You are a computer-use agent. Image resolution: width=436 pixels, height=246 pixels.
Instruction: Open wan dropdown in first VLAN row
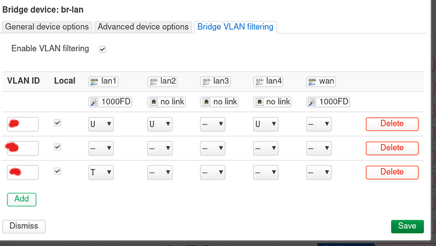click(319, 124)
